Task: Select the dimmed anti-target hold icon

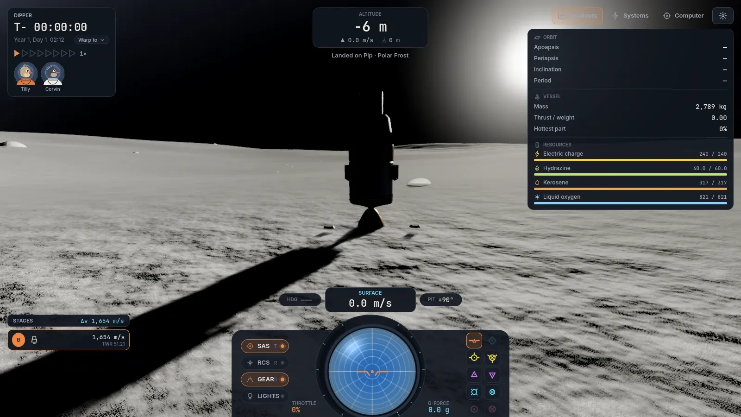Action: (492, 409)
